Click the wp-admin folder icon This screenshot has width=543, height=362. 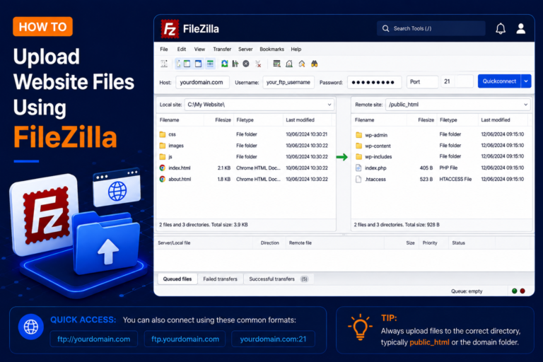[358, 135]
